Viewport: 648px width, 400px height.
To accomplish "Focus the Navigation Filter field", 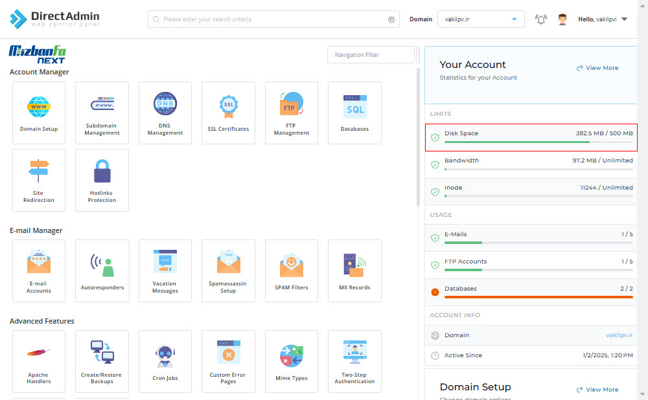I will click(x=371, y=54).
